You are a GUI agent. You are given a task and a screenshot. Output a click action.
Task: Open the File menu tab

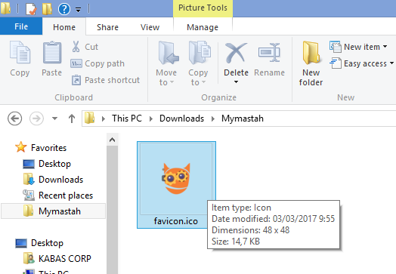point(21,26)
